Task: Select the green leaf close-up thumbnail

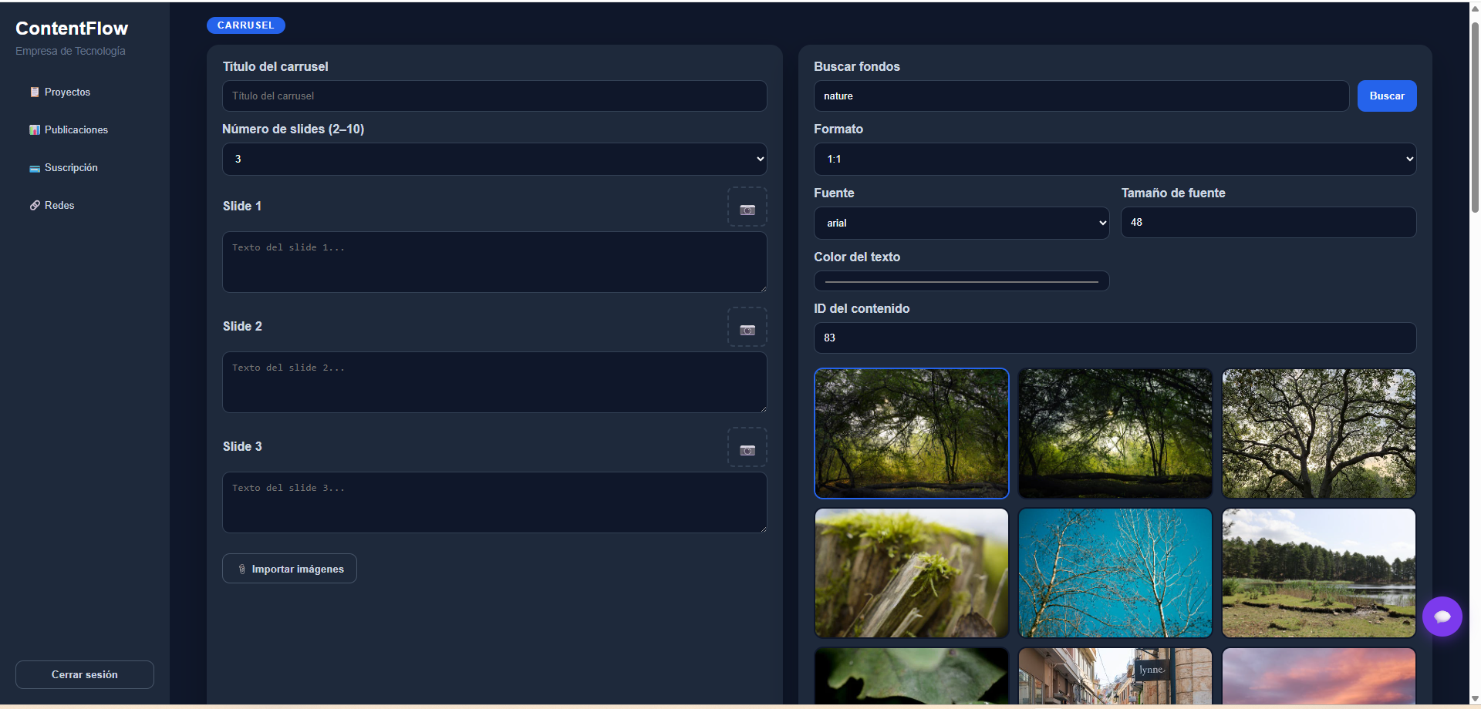Action: (x=912, y=676)
